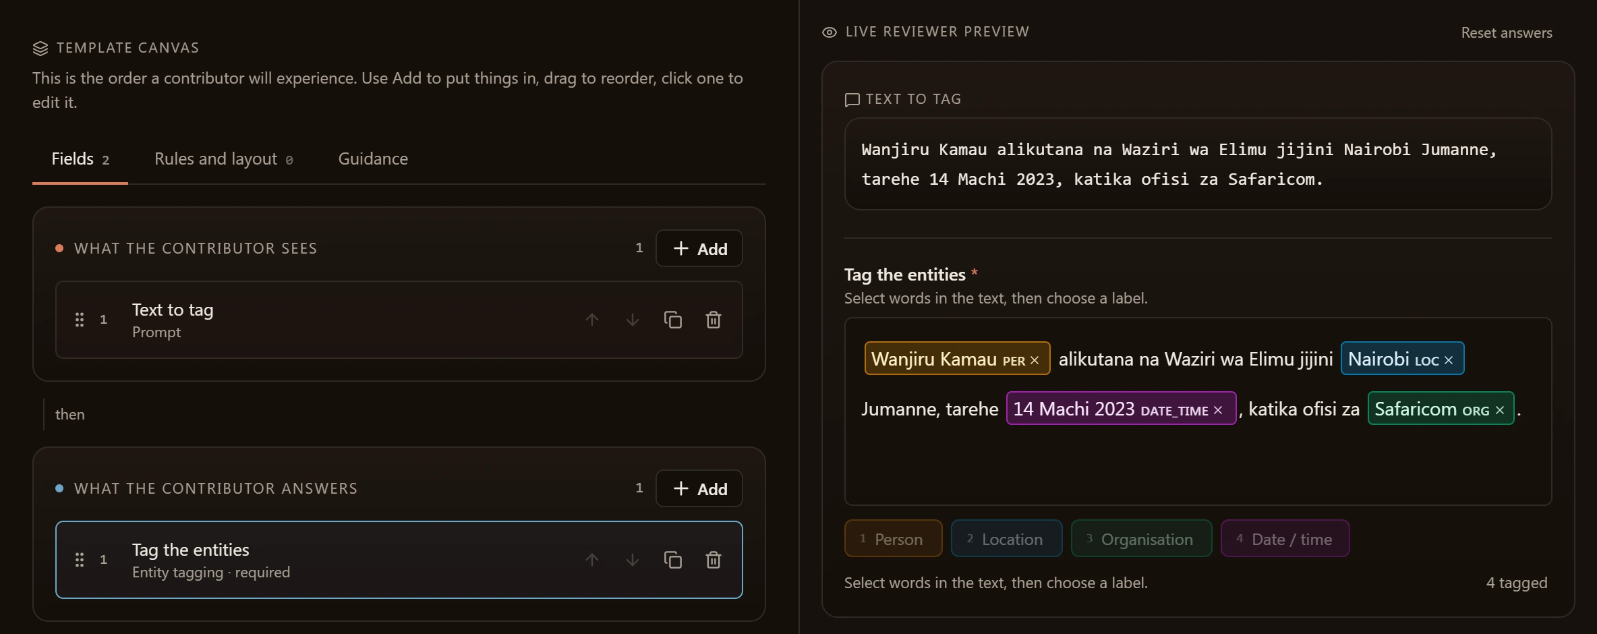Choose the Organisation label
Image resolution: width=1597 pixels, height=634 pixels.
pos(1141,538)
